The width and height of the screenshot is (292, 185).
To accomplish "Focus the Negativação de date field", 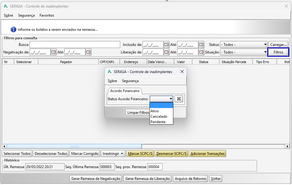I will [40, 52].
